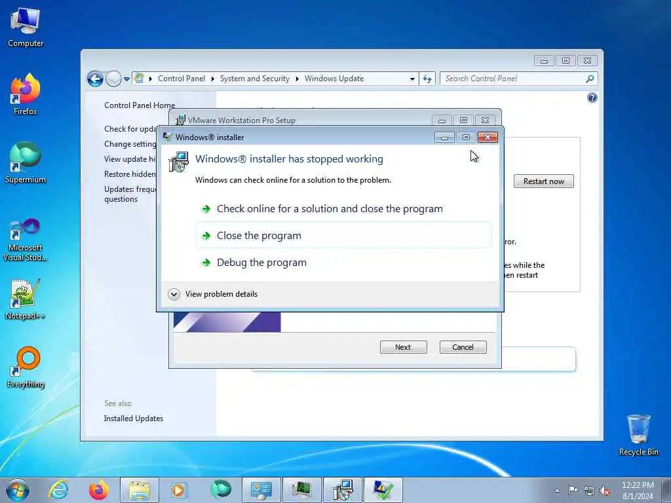Open Updates frequently asked questions link

click(x=130, y=194)
